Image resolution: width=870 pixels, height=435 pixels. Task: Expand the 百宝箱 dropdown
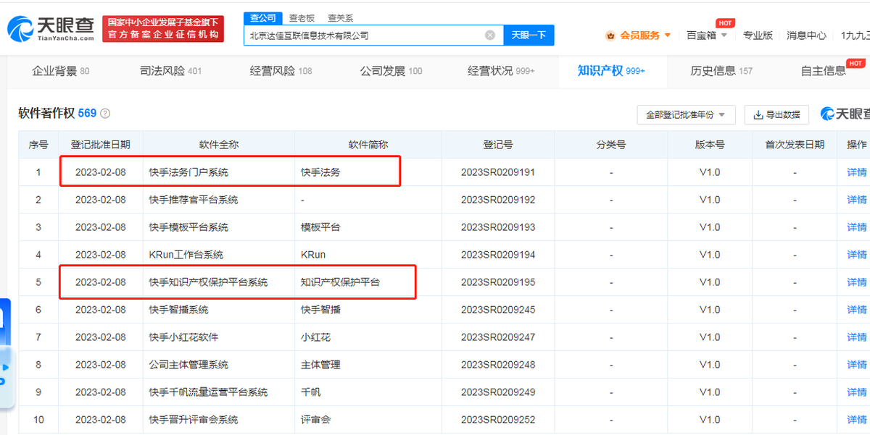(707, 35)
